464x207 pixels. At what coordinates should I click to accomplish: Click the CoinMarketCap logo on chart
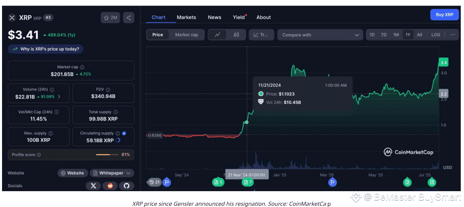click(408, 152)
